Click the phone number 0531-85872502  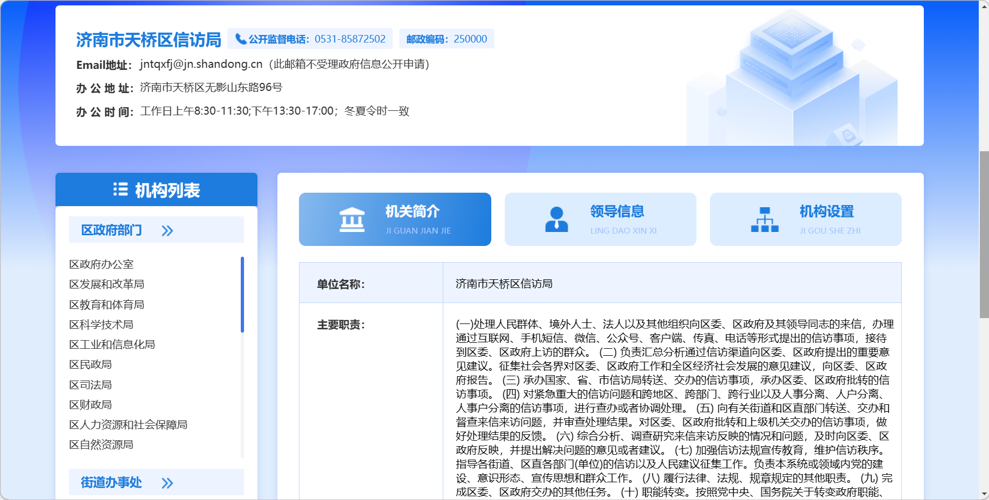point(350,39)
